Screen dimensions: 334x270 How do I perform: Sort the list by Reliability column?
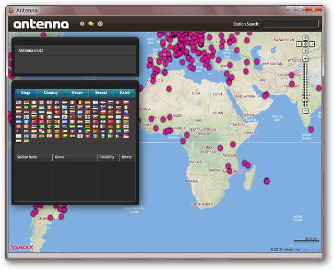coord(108,156)
